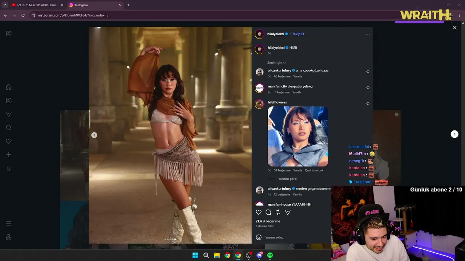Open manifamcity avatar
This screenshot has width=465, height=261.
coord(259,88)
